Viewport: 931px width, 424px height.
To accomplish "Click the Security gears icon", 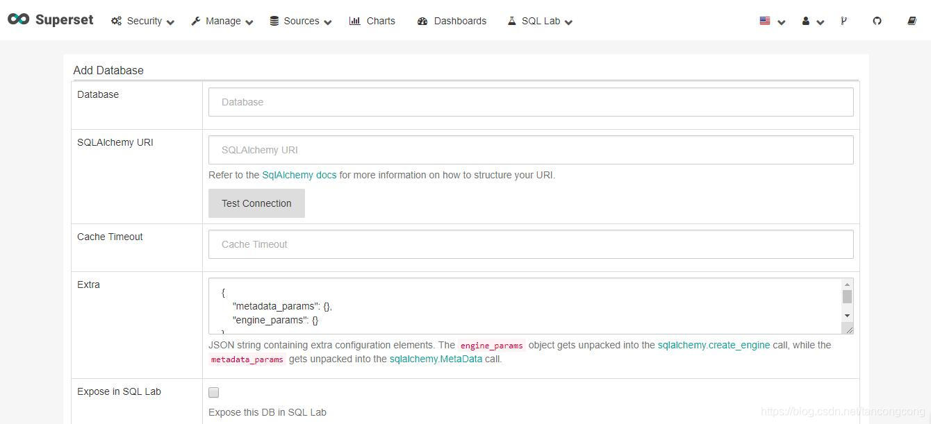I will click(x=116, y=21).
